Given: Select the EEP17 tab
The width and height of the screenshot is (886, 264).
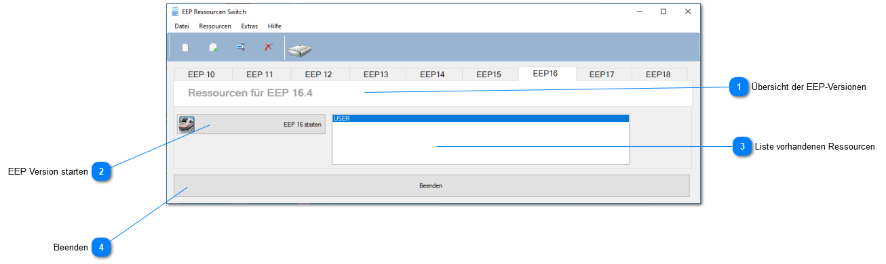Looking at the screenshot, I should [602, 74].
